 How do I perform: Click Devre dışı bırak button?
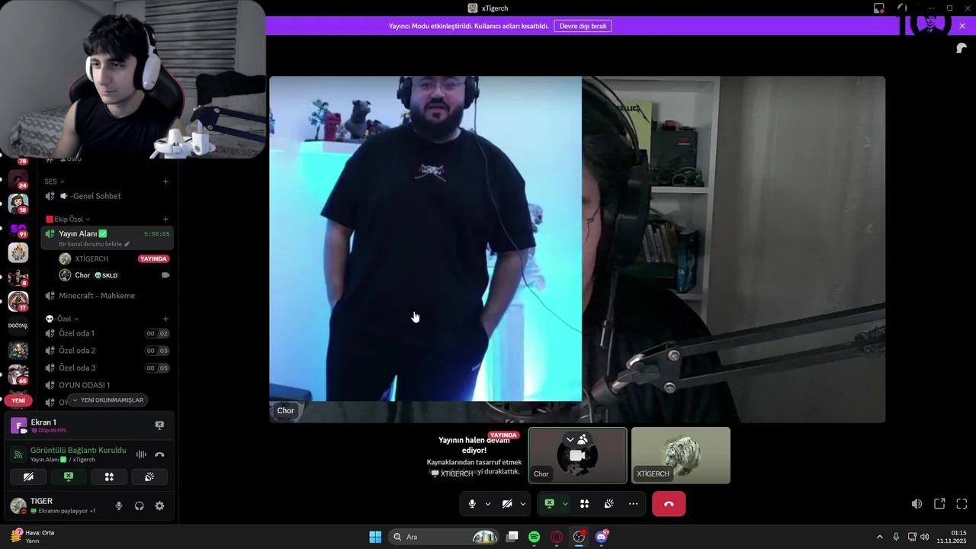tap(583, 26)
